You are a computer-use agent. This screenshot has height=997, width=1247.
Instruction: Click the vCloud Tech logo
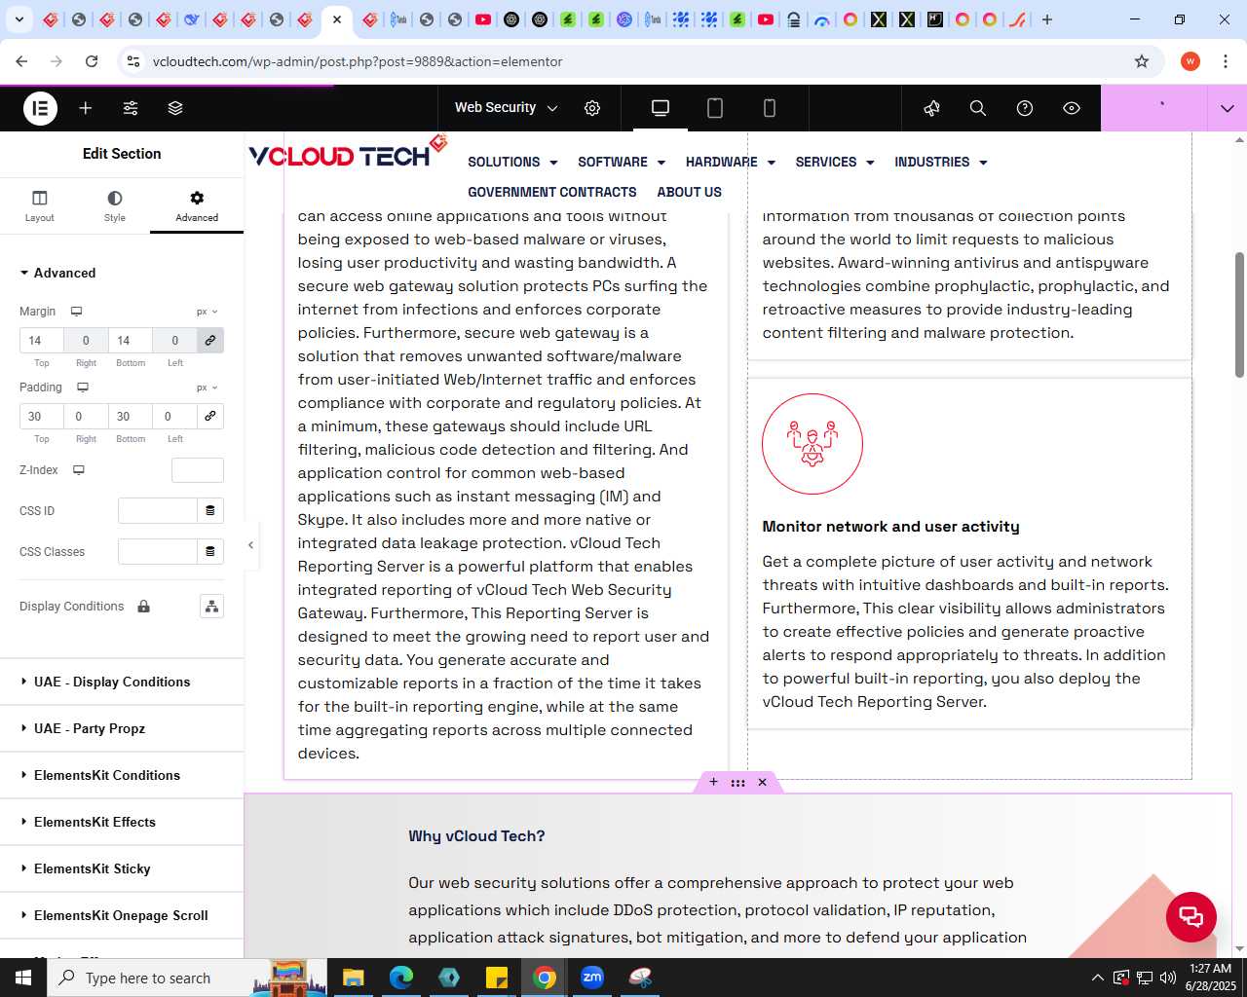[x=347, y=152]
